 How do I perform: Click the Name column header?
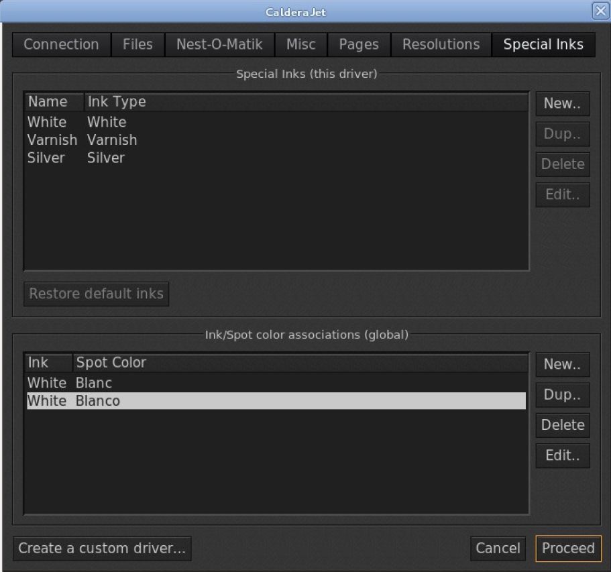coord(54,102)
